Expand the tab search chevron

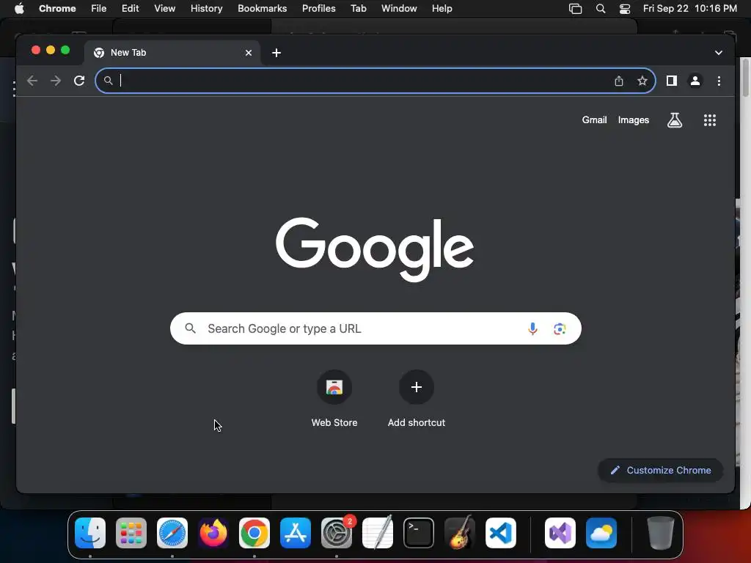(x=719, y=53)
